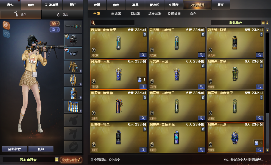Select the orange eagle emblem icon
The height and width of the screenshot is (165, 271).
(6, 25)
